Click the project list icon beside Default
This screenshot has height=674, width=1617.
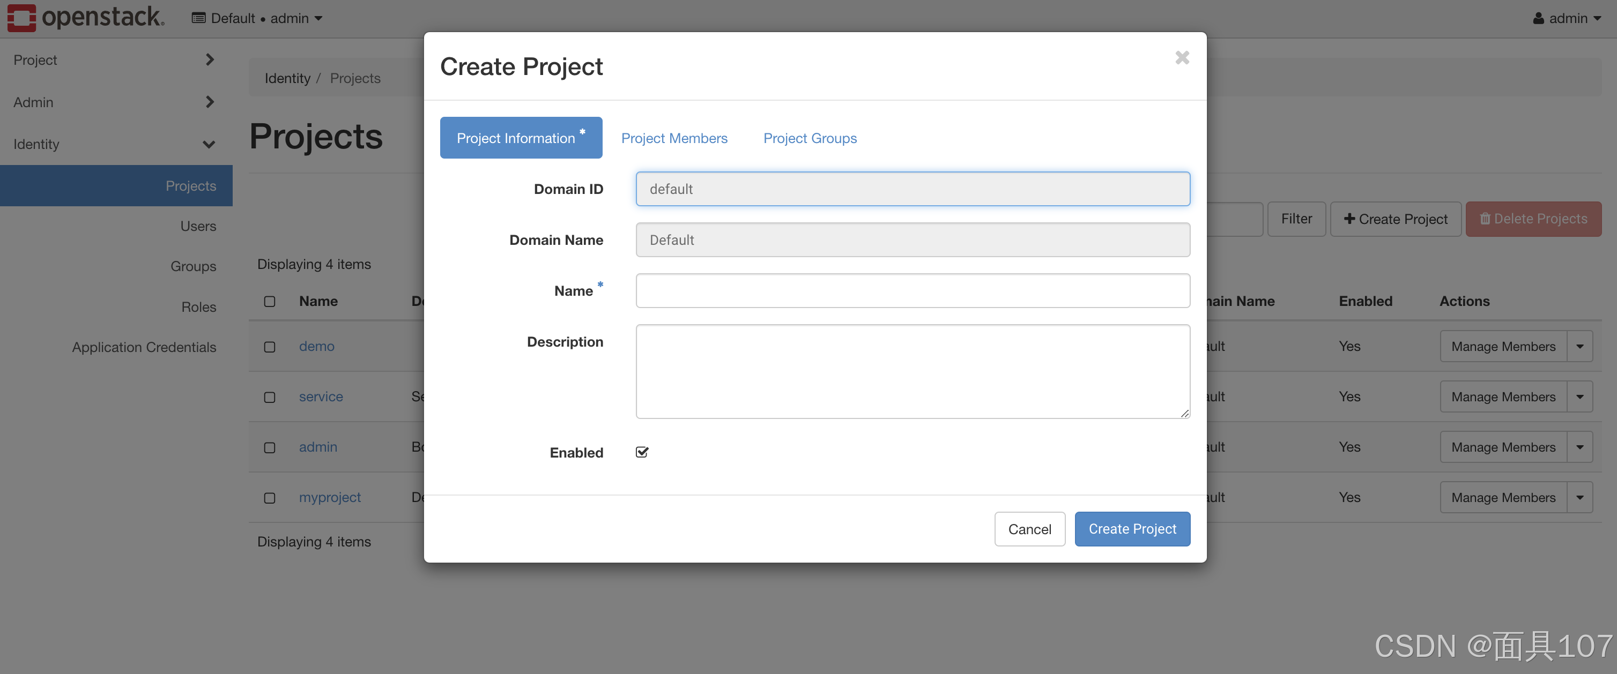pyautogui.click(x=198, y=18)
